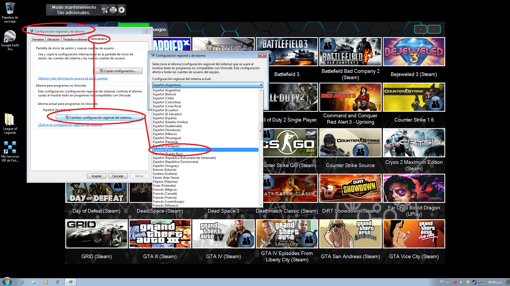Image resolution: width=510 pixels, height=286 pixels.
Task: Open GTA IV Episodes From Liberty City tile
Action: pyautogui.click(x=287, y=234)
